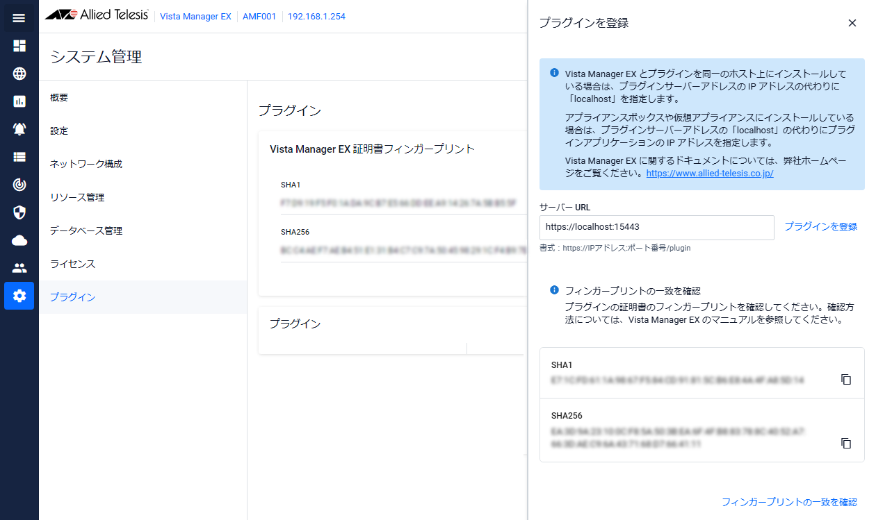Click フィンガープリントの一致を確認 button at panel bottom
The height and width of the screenshot is (520, 876).
point(789,502)
